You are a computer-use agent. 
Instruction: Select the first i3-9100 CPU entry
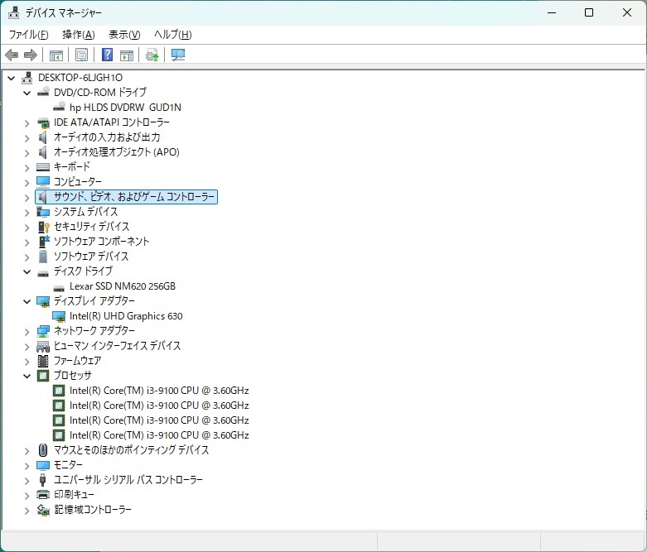[159, 391]
